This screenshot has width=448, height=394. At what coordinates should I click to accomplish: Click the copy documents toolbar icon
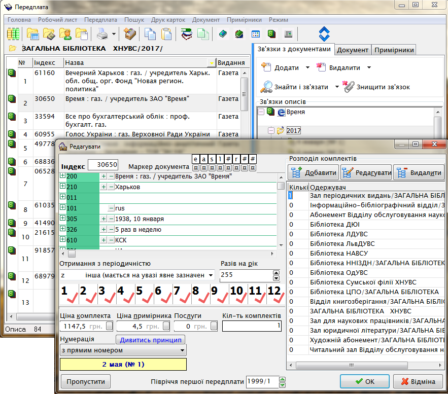(x=150, y=34)
